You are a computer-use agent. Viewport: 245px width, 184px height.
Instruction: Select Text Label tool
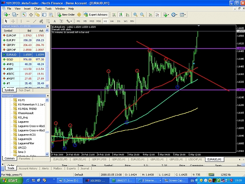click(62, 21)
